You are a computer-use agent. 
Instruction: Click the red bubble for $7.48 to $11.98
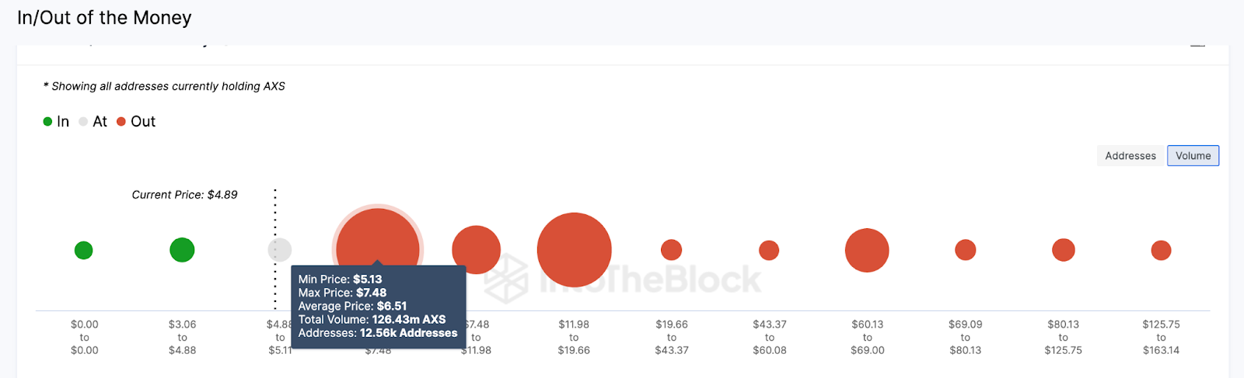(476, 250)
